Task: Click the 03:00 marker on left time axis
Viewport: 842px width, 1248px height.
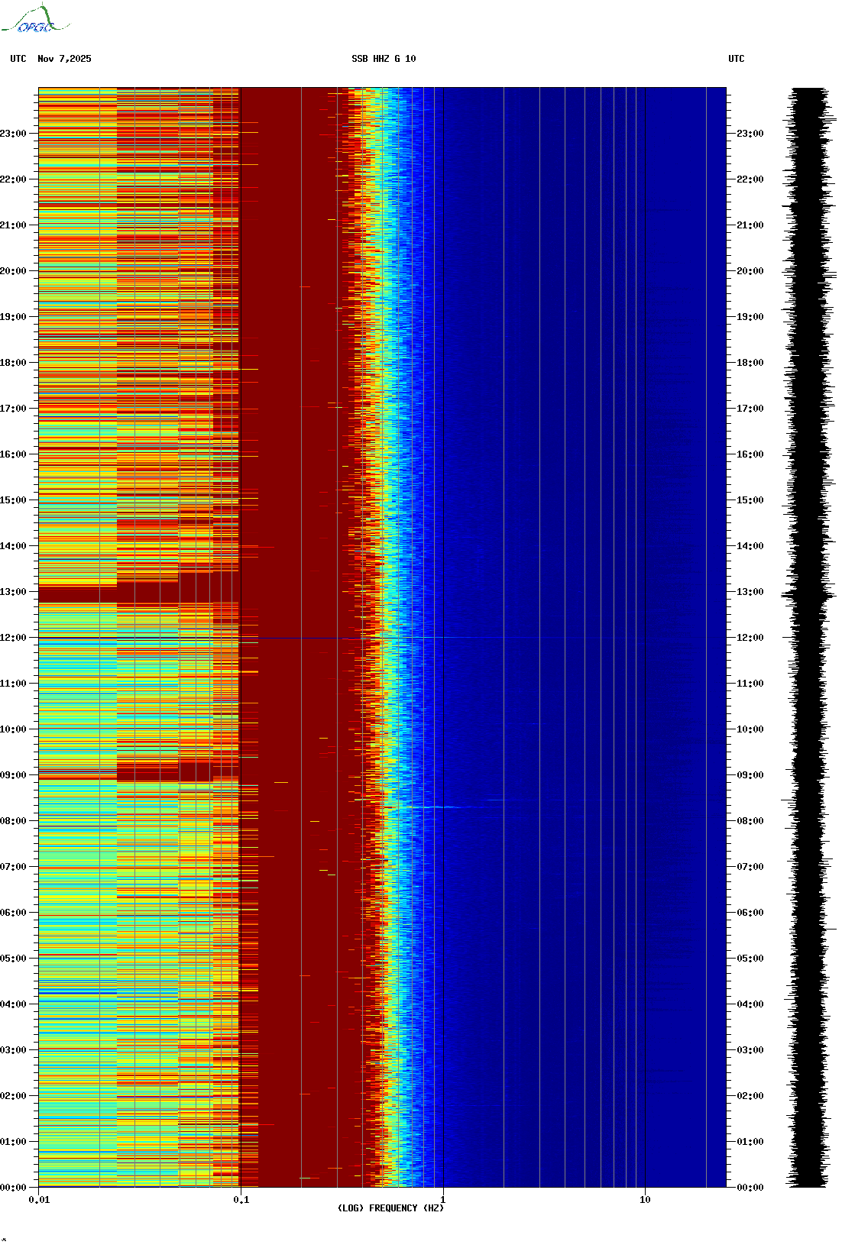Action: pos(13,1050)
